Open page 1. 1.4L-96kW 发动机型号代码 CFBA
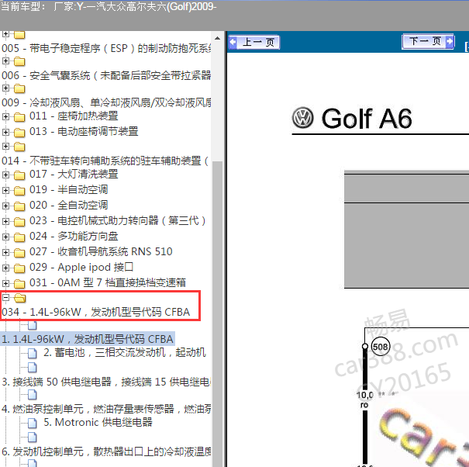 (x=88, y=339)
